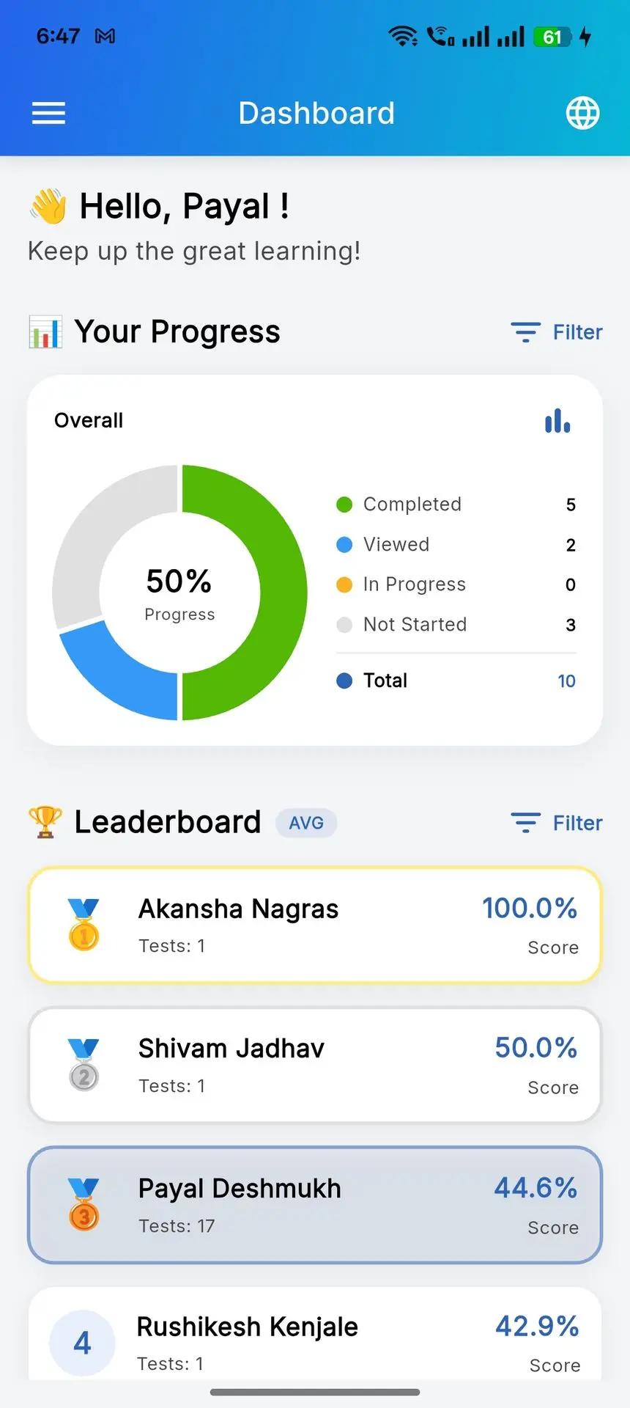Open Payal Deshmukh leaderboard card
Viewport: 630px width, 1408px height.
click(315, 1205)
